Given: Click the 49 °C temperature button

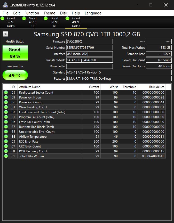Looking at the screenshot, I should pos(15,75).
